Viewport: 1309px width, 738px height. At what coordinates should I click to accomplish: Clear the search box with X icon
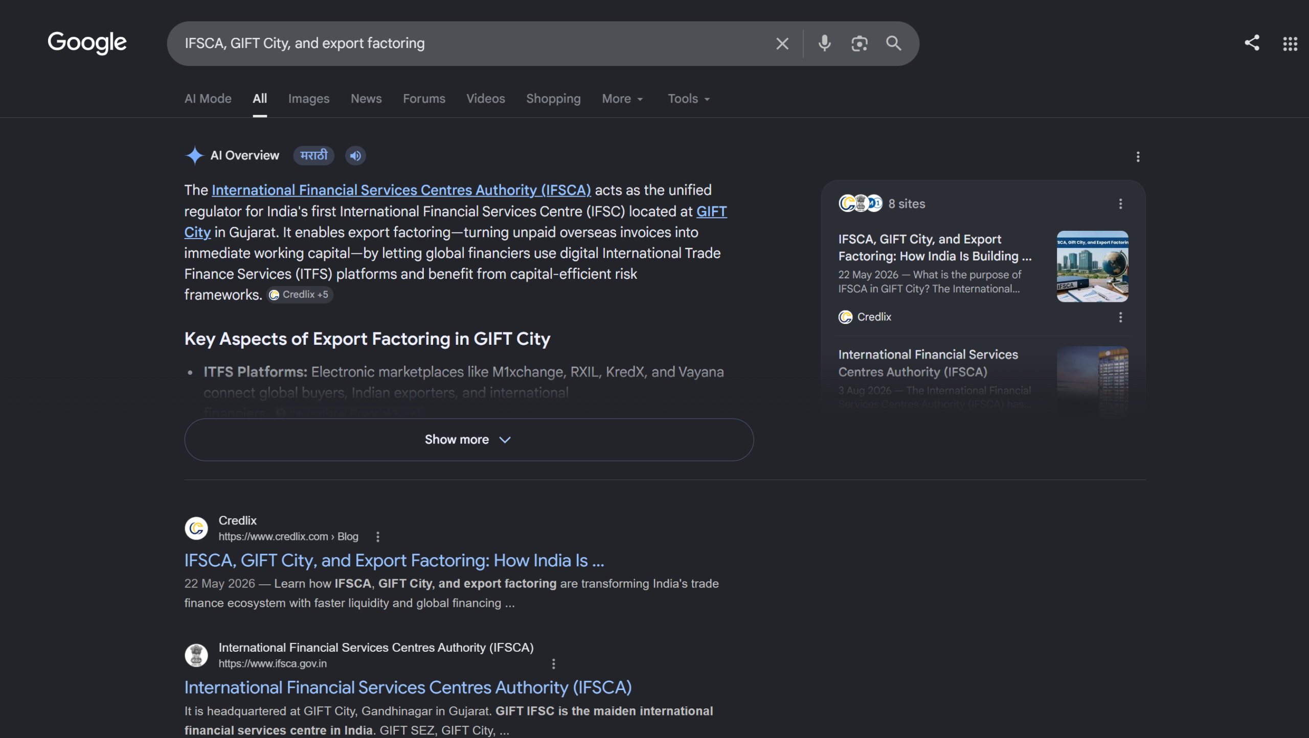coord(782,43)
